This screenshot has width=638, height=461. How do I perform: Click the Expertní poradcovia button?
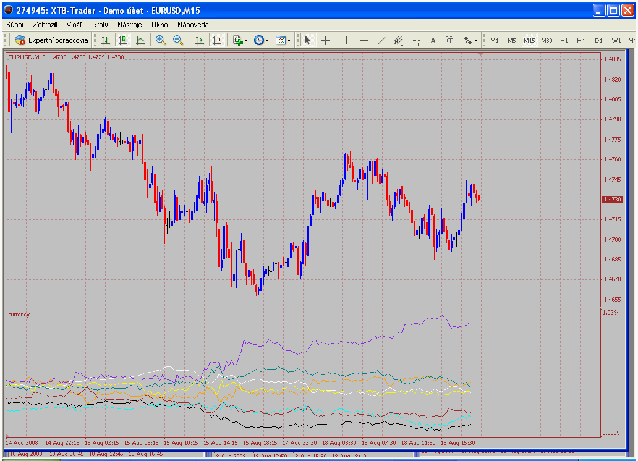(52, 40)
